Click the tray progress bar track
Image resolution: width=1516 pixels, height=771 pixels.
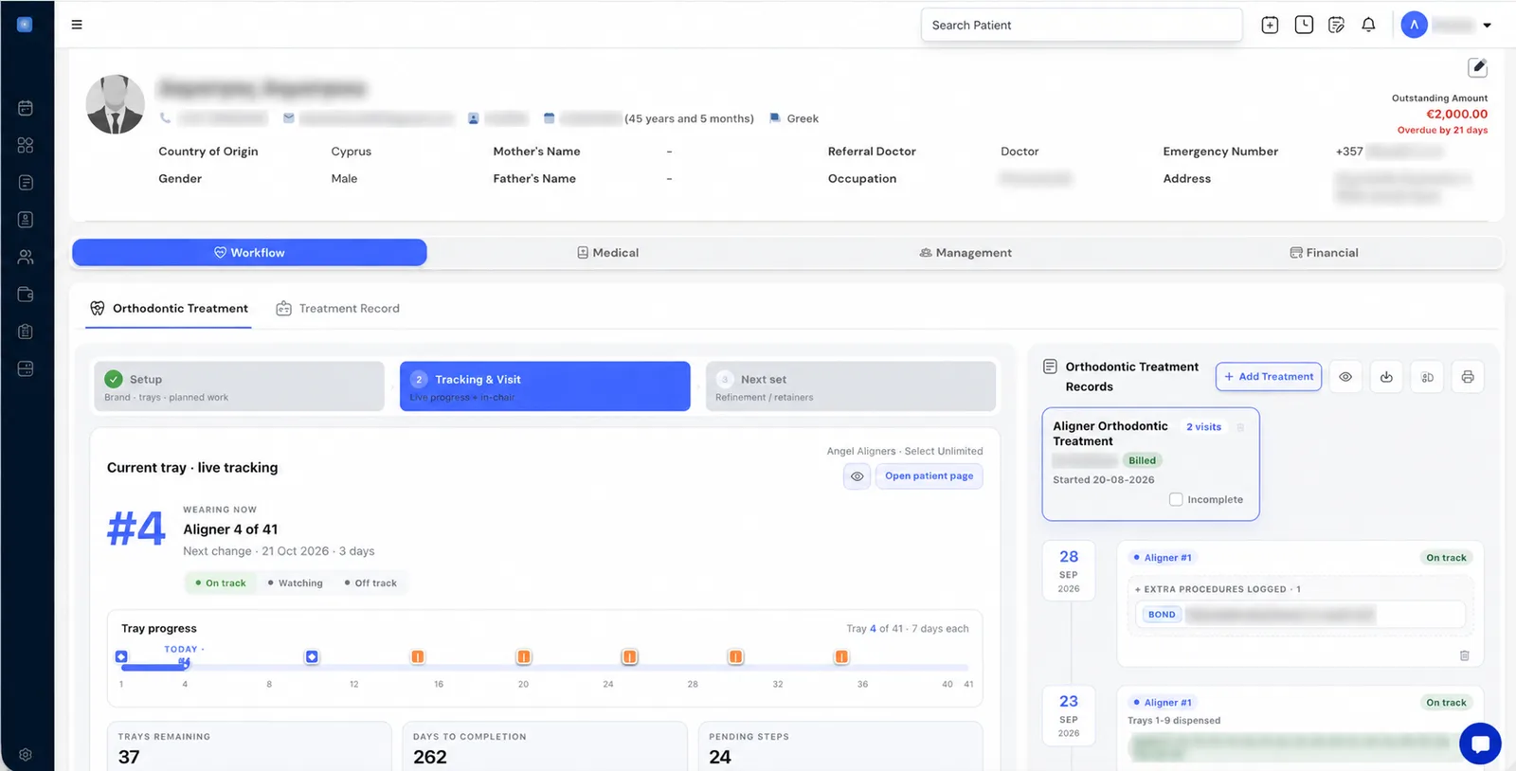(545, 668)
